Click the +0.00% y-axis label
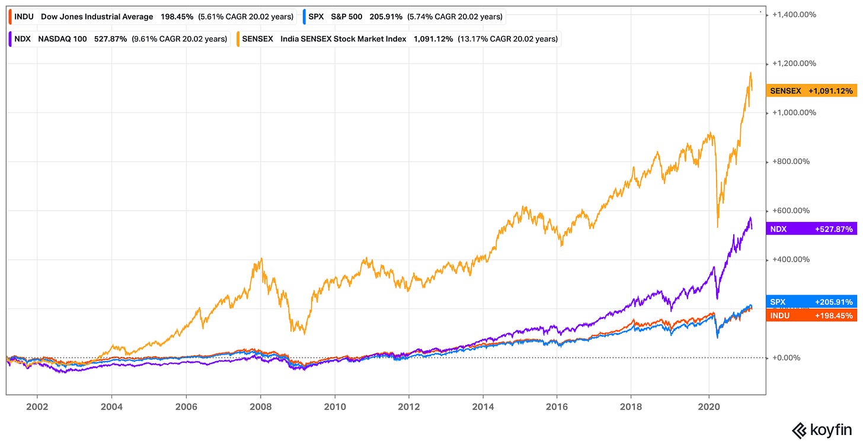863x445 pixels. (x=787, y=357)
